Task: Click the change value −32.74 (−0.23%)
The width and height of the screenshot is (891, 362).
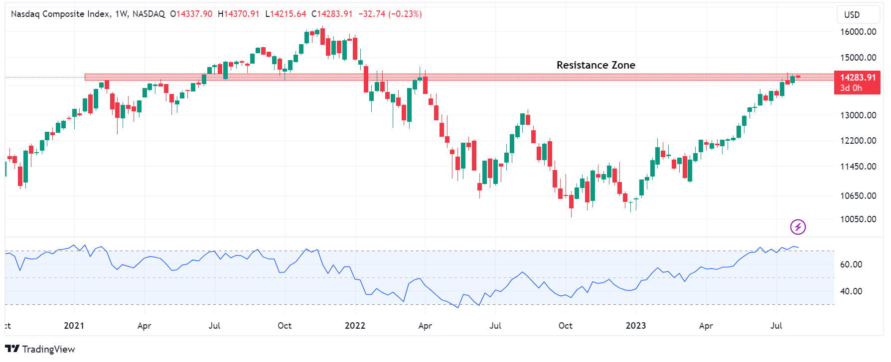Action: pyautogui.click(x=390, y=14)
